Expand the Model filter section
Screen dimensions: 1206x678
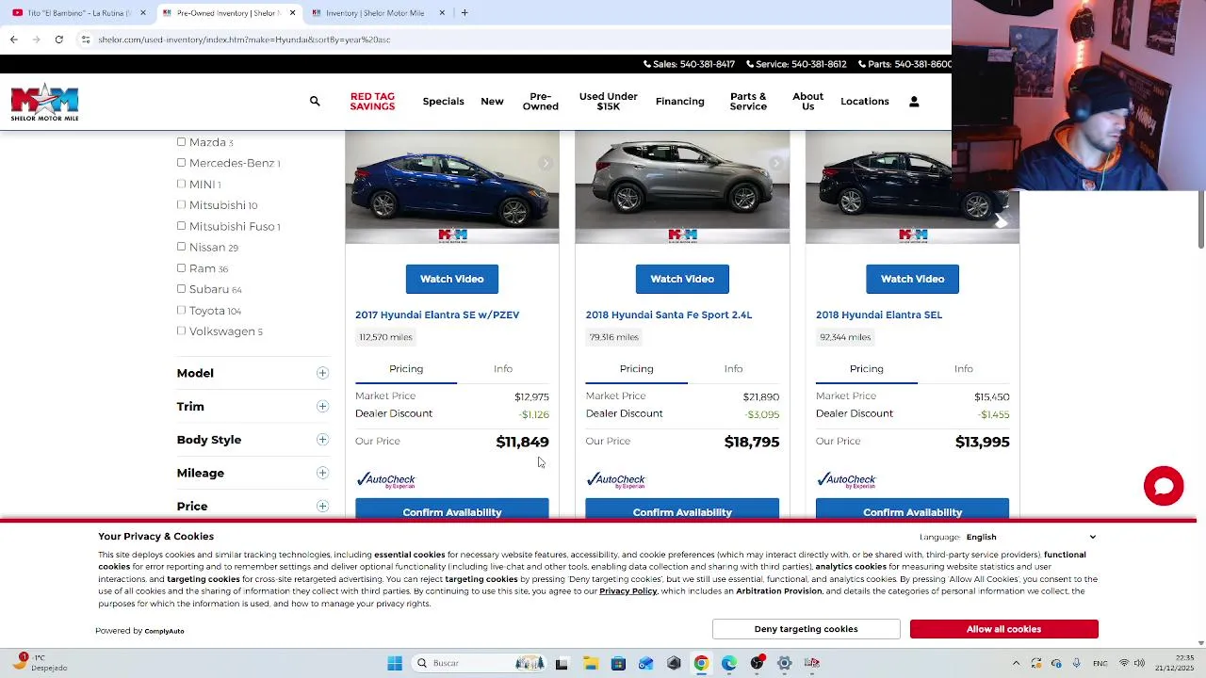[x=322, y=373]
